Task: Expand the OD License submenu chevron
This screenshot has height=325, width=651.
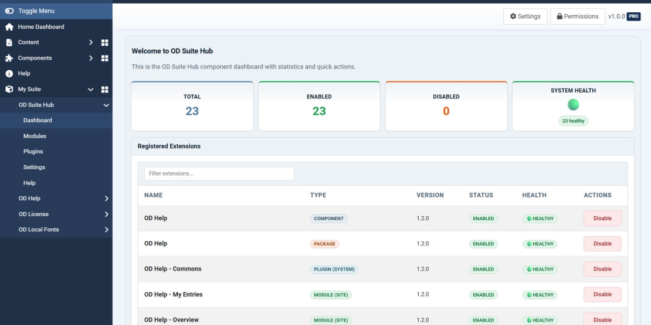Action: [x=107, y=214]
